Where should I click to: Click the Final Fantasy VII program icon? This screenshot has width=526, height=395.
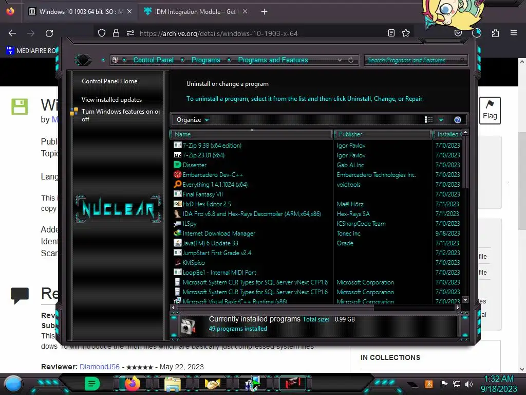(177, 194)
